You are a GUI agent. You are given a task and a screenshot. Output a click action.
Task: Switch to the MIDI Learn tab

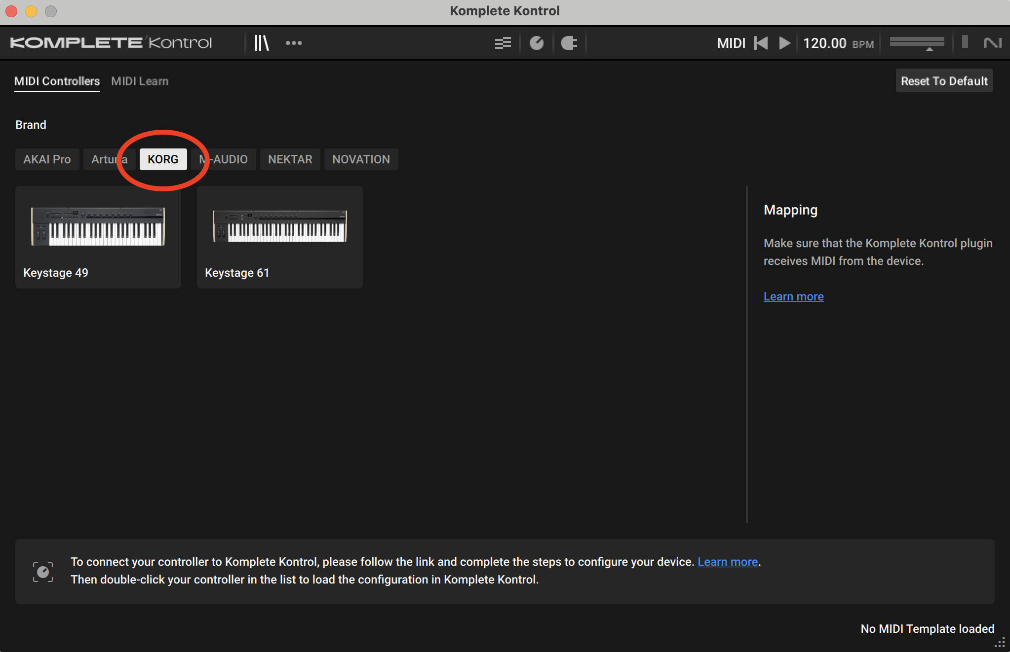click(x=140, y=81)
